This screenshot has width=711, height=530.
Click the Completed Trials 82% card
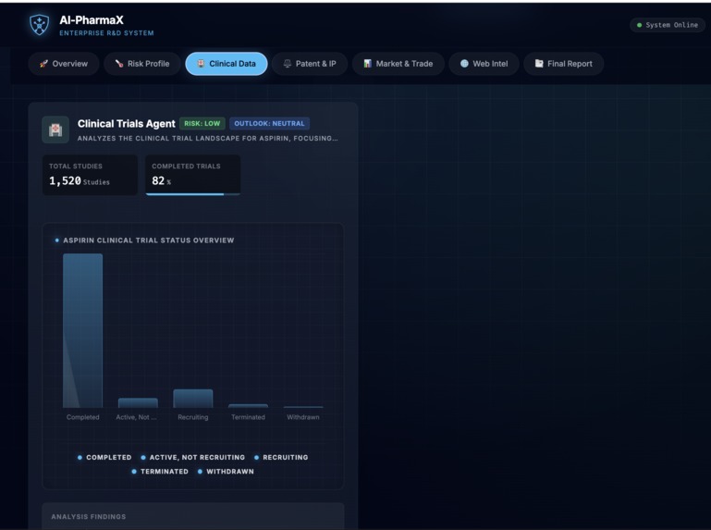pyautogui.click(x=192, y=175)
